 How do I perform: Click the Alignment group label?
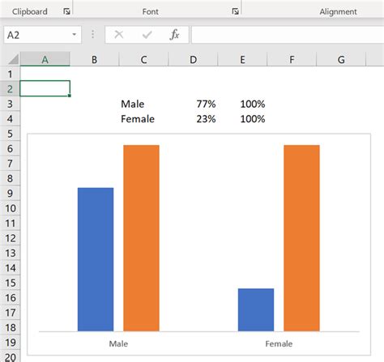338,11
